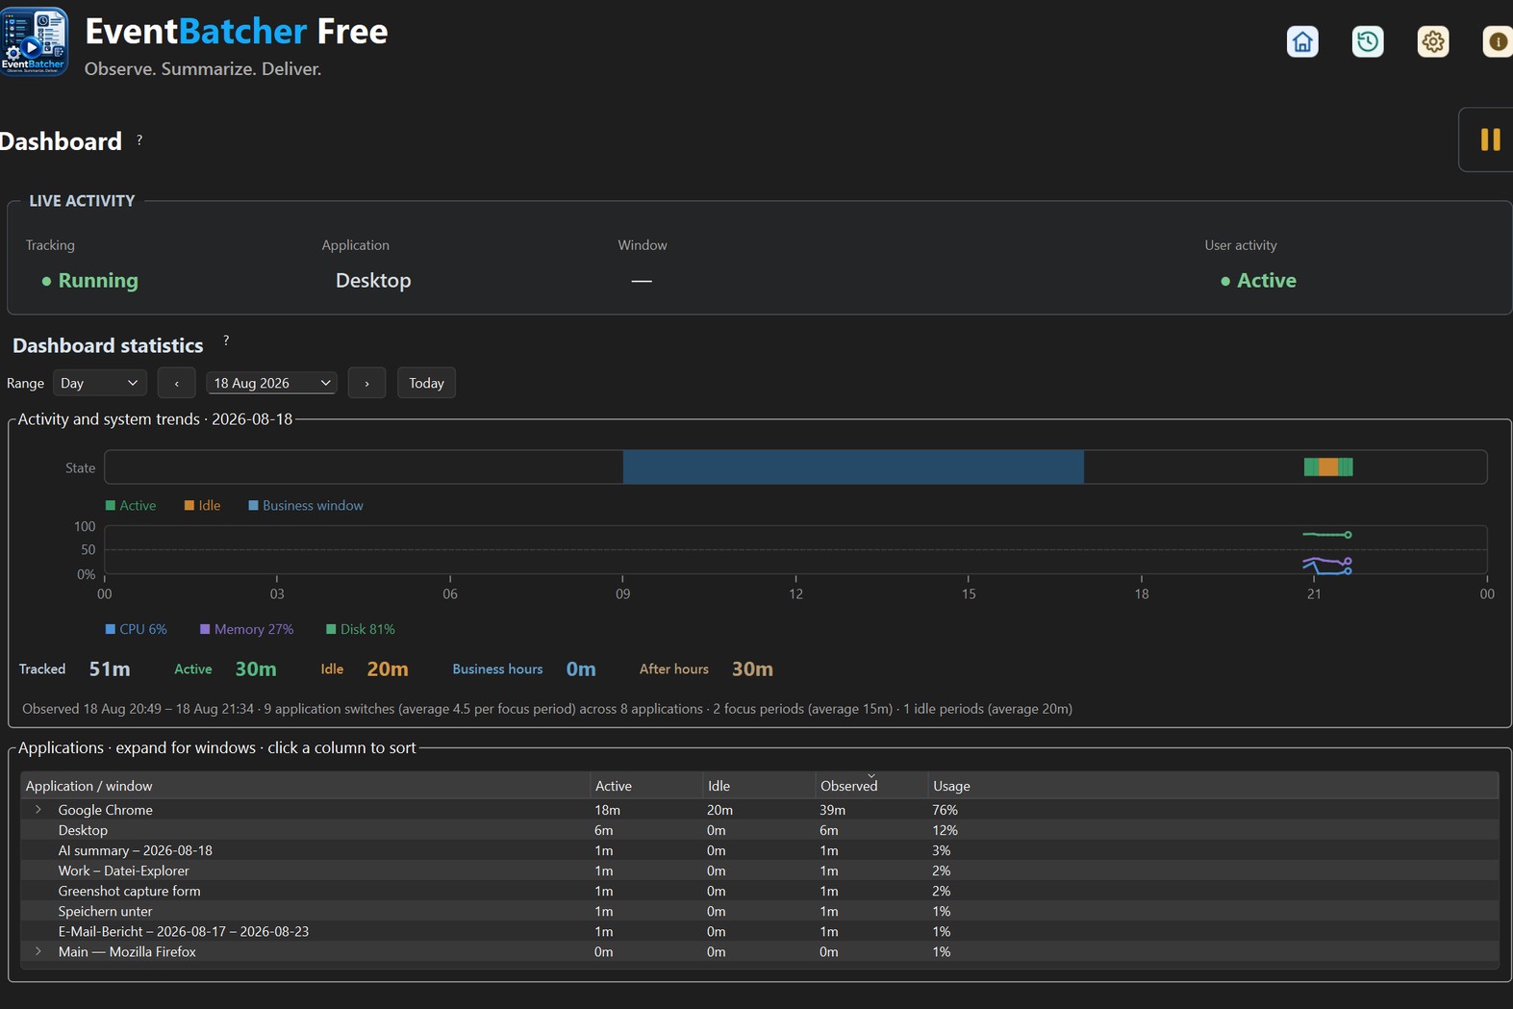The height and width of the screenshot is (1009, 1513).
Task: Open the 18 Aug 2026 date picker
Action: tap(271, 383)
